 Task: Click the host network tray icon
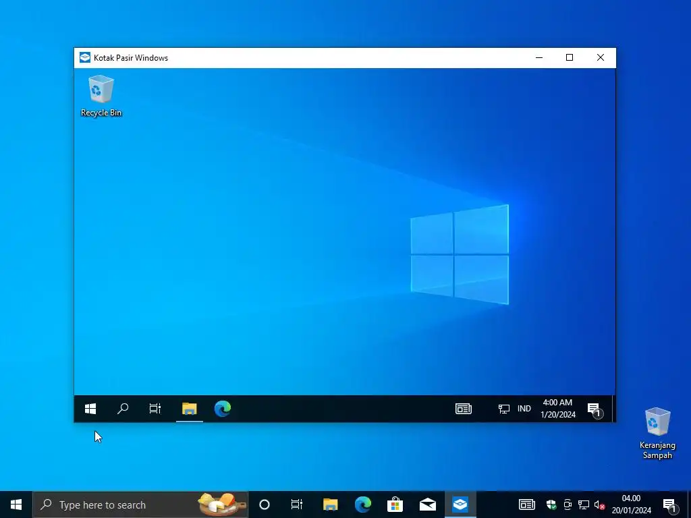click(x=584, y=505)
